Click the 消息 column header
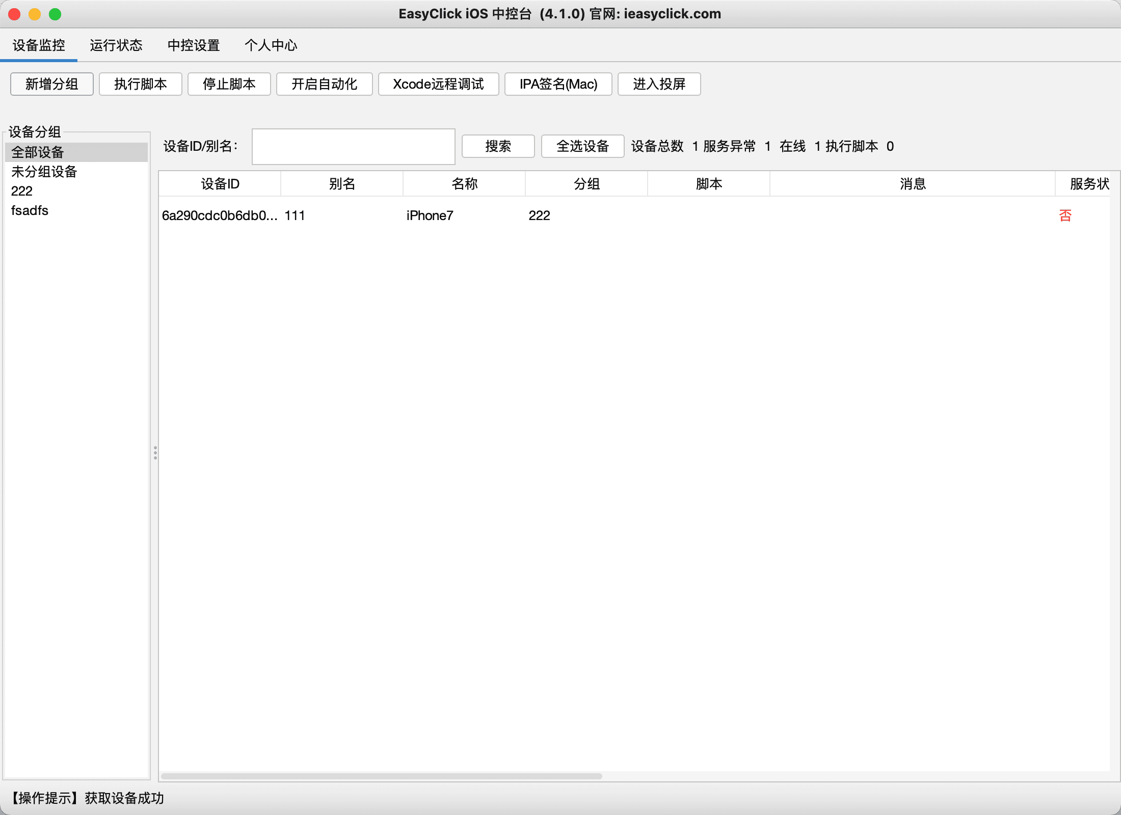The width and height of the screenshot is (1121, 815). click(912, 184)
